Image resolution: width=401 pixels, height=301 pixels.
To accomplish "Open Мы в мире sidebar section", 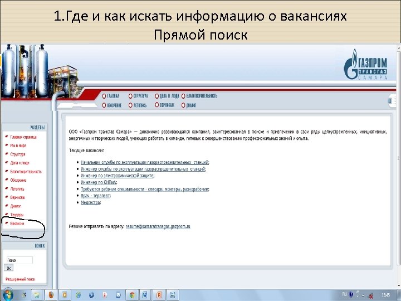I will [x=18, y=145].
